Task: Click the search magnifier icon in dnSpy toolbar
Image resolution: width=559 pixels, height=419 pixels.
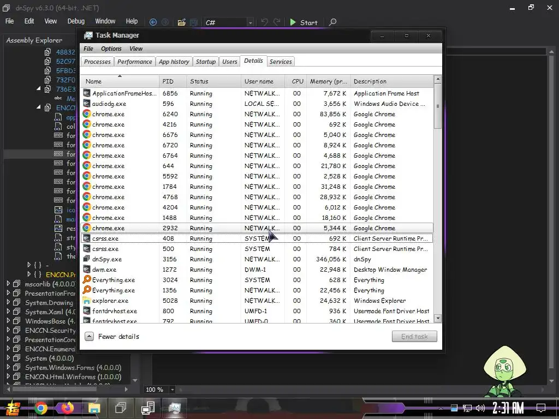Action: pyautogui.click(x=332, y=22)
